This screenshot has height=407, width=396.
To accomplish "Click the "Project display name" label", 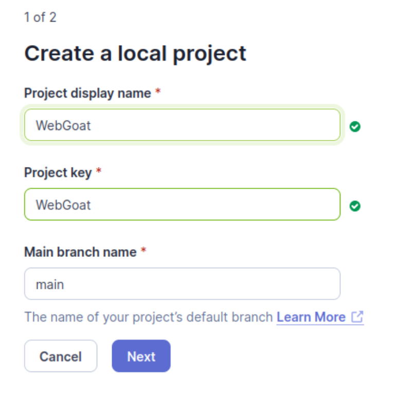I will click(x=87, y=93).
